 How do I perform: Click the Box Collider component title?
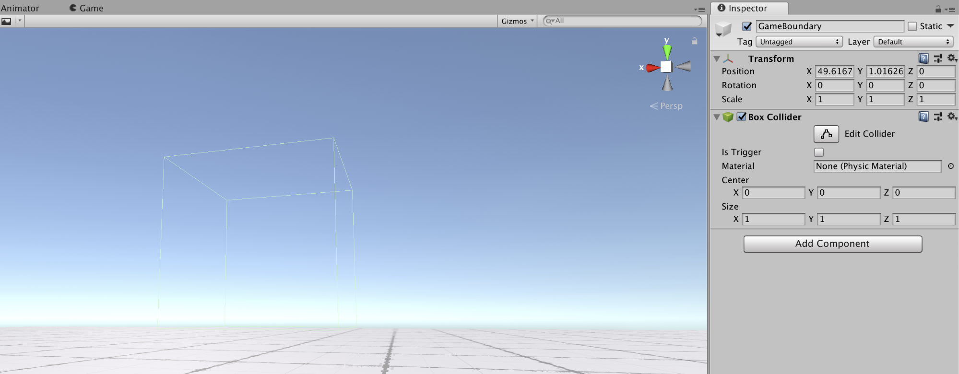[x=775, y=117]
